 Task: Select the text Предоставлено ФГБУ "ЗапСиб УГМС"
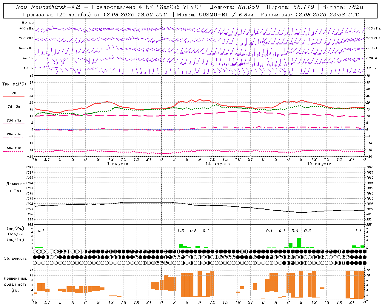pos(147,7)
